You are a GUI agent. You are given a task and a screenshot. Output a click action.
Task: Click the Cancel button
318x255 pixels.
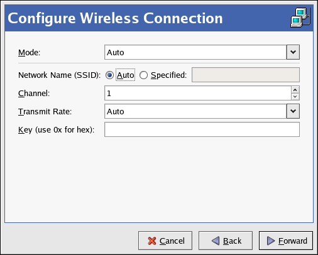(165, 241)
